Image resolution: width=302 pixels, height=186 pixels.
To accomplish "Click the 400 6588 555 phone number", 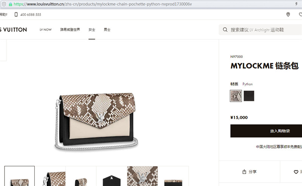I will point(31,15).
